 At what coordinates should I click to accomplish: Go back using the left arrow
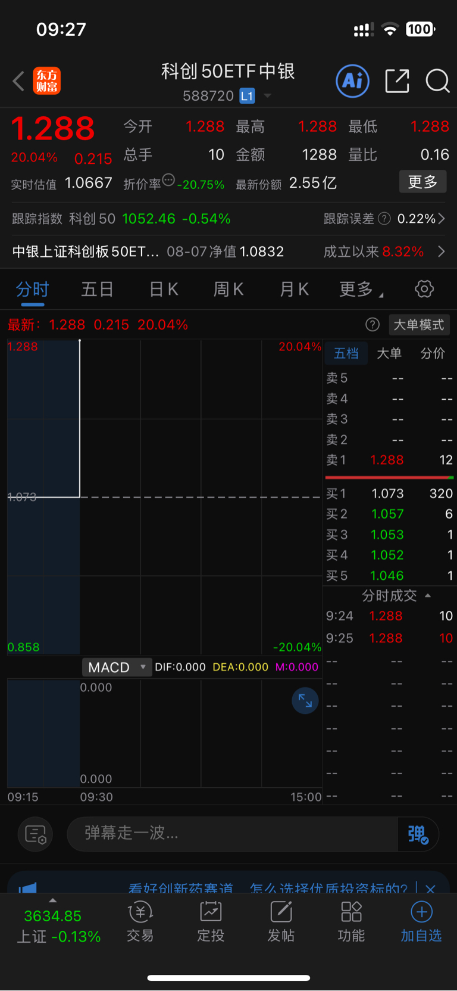tap(18, 81)
